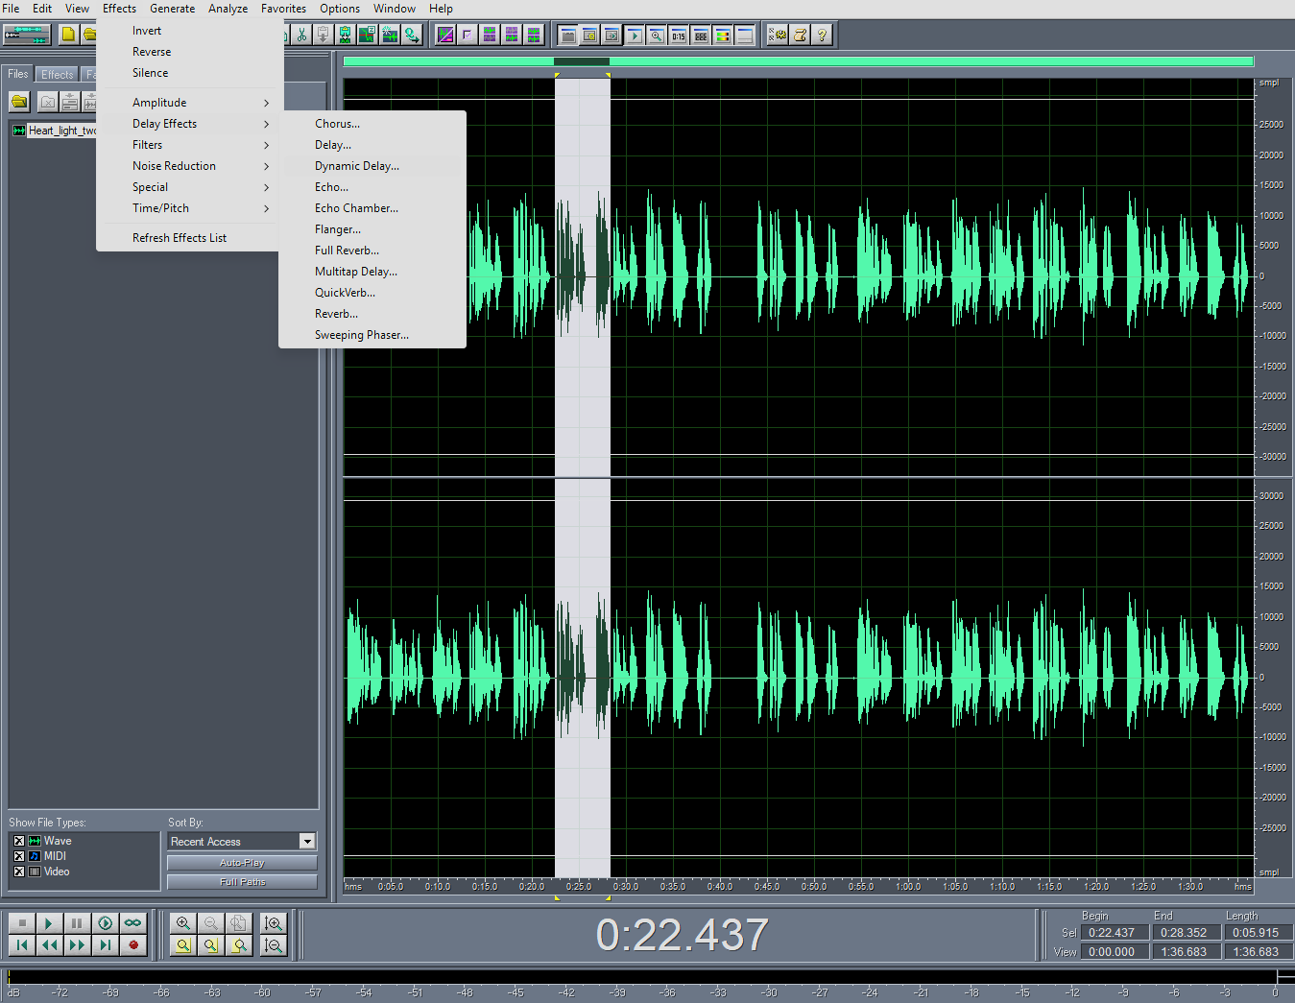Click the scissors Cut icon in the toolbar
1295x1003 pixels.
click(301, 35)
